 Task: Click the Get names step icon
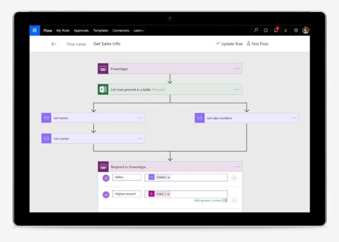[46, 118]
